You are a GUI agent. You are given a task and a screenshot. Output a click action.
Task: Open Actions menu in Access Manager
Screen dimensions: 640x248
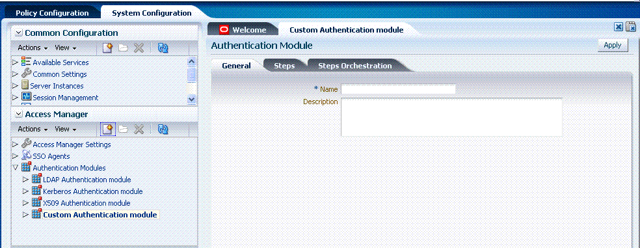coord(33,129)
